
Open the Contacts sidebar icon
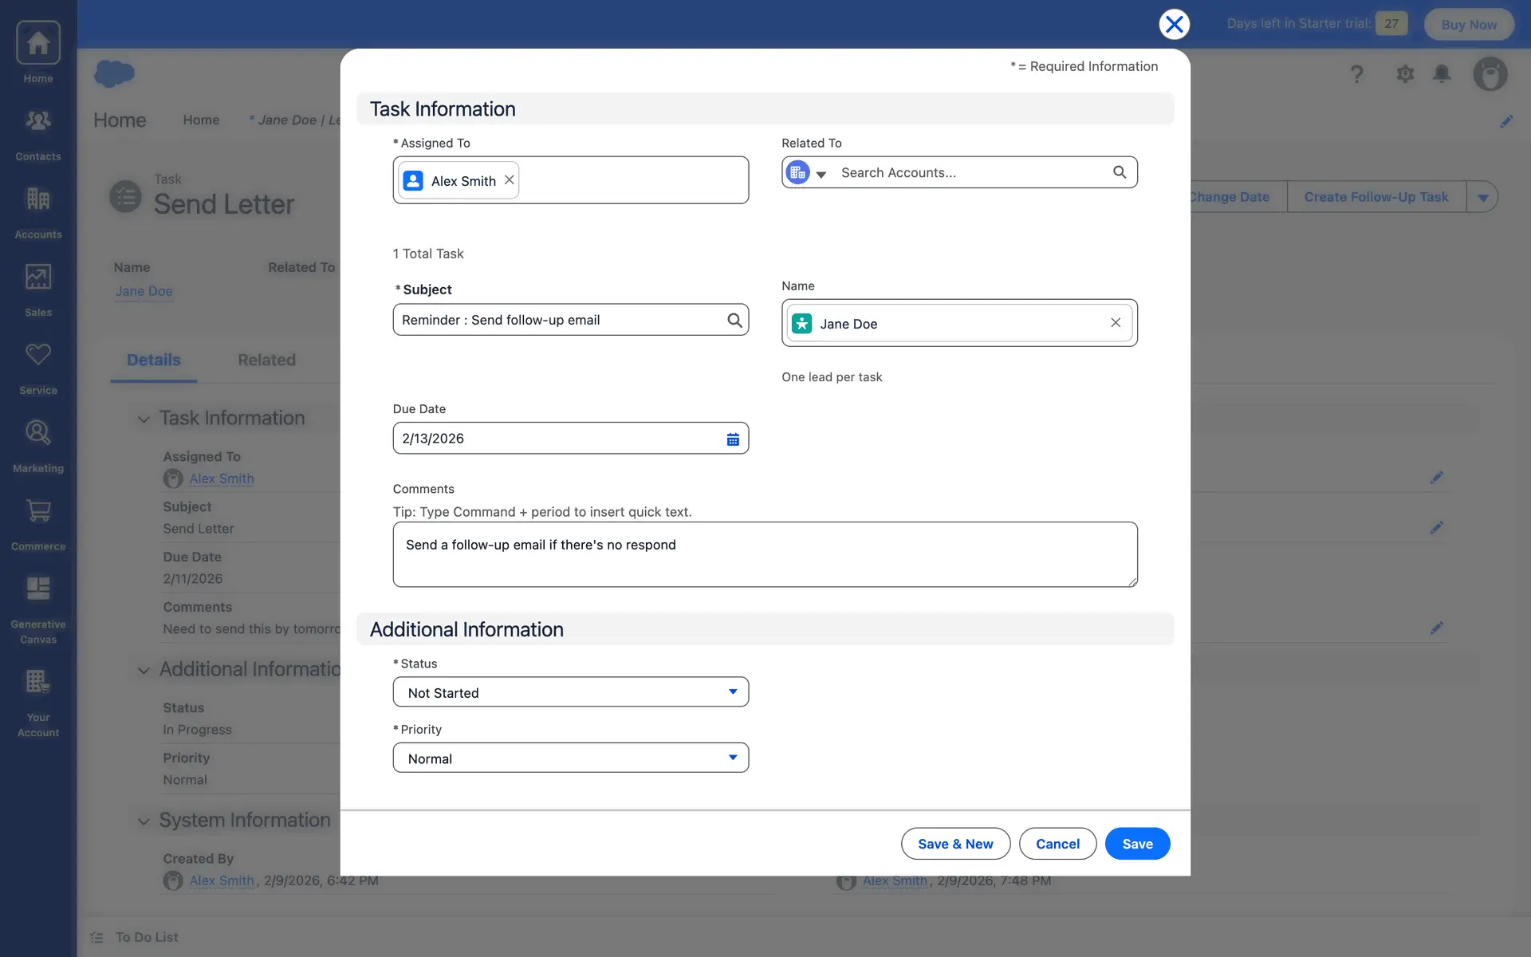coord(37,122)
